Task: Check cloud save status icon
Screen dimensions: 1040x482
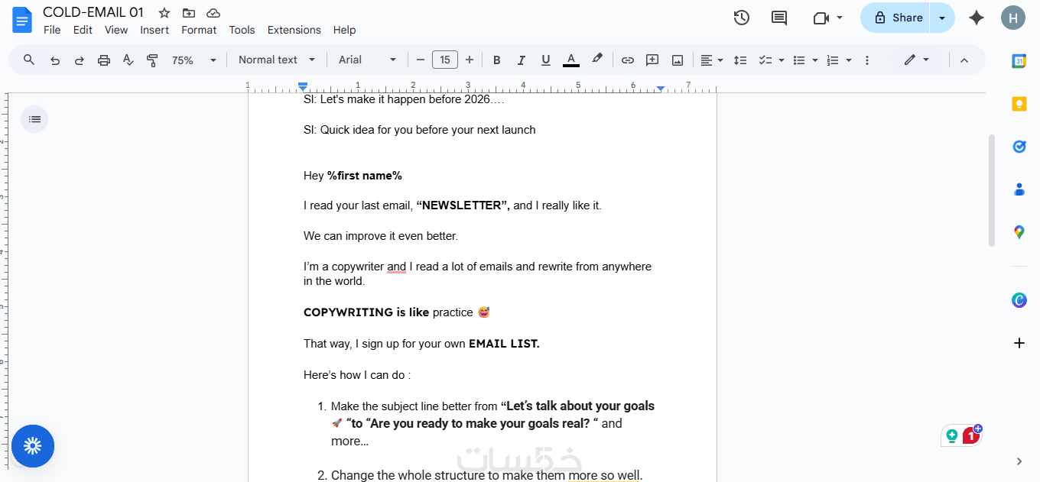Action: coord(213,13)
